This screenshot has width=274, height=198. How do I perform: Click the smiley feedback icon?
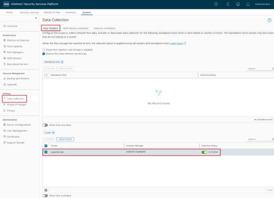[238, 4]
